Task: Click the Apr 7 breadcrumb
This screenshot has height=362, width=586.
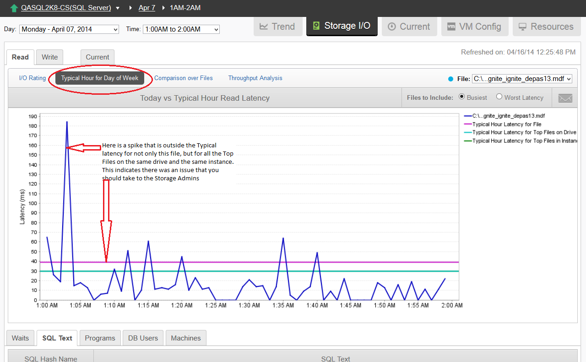Action: click(147, 8)
